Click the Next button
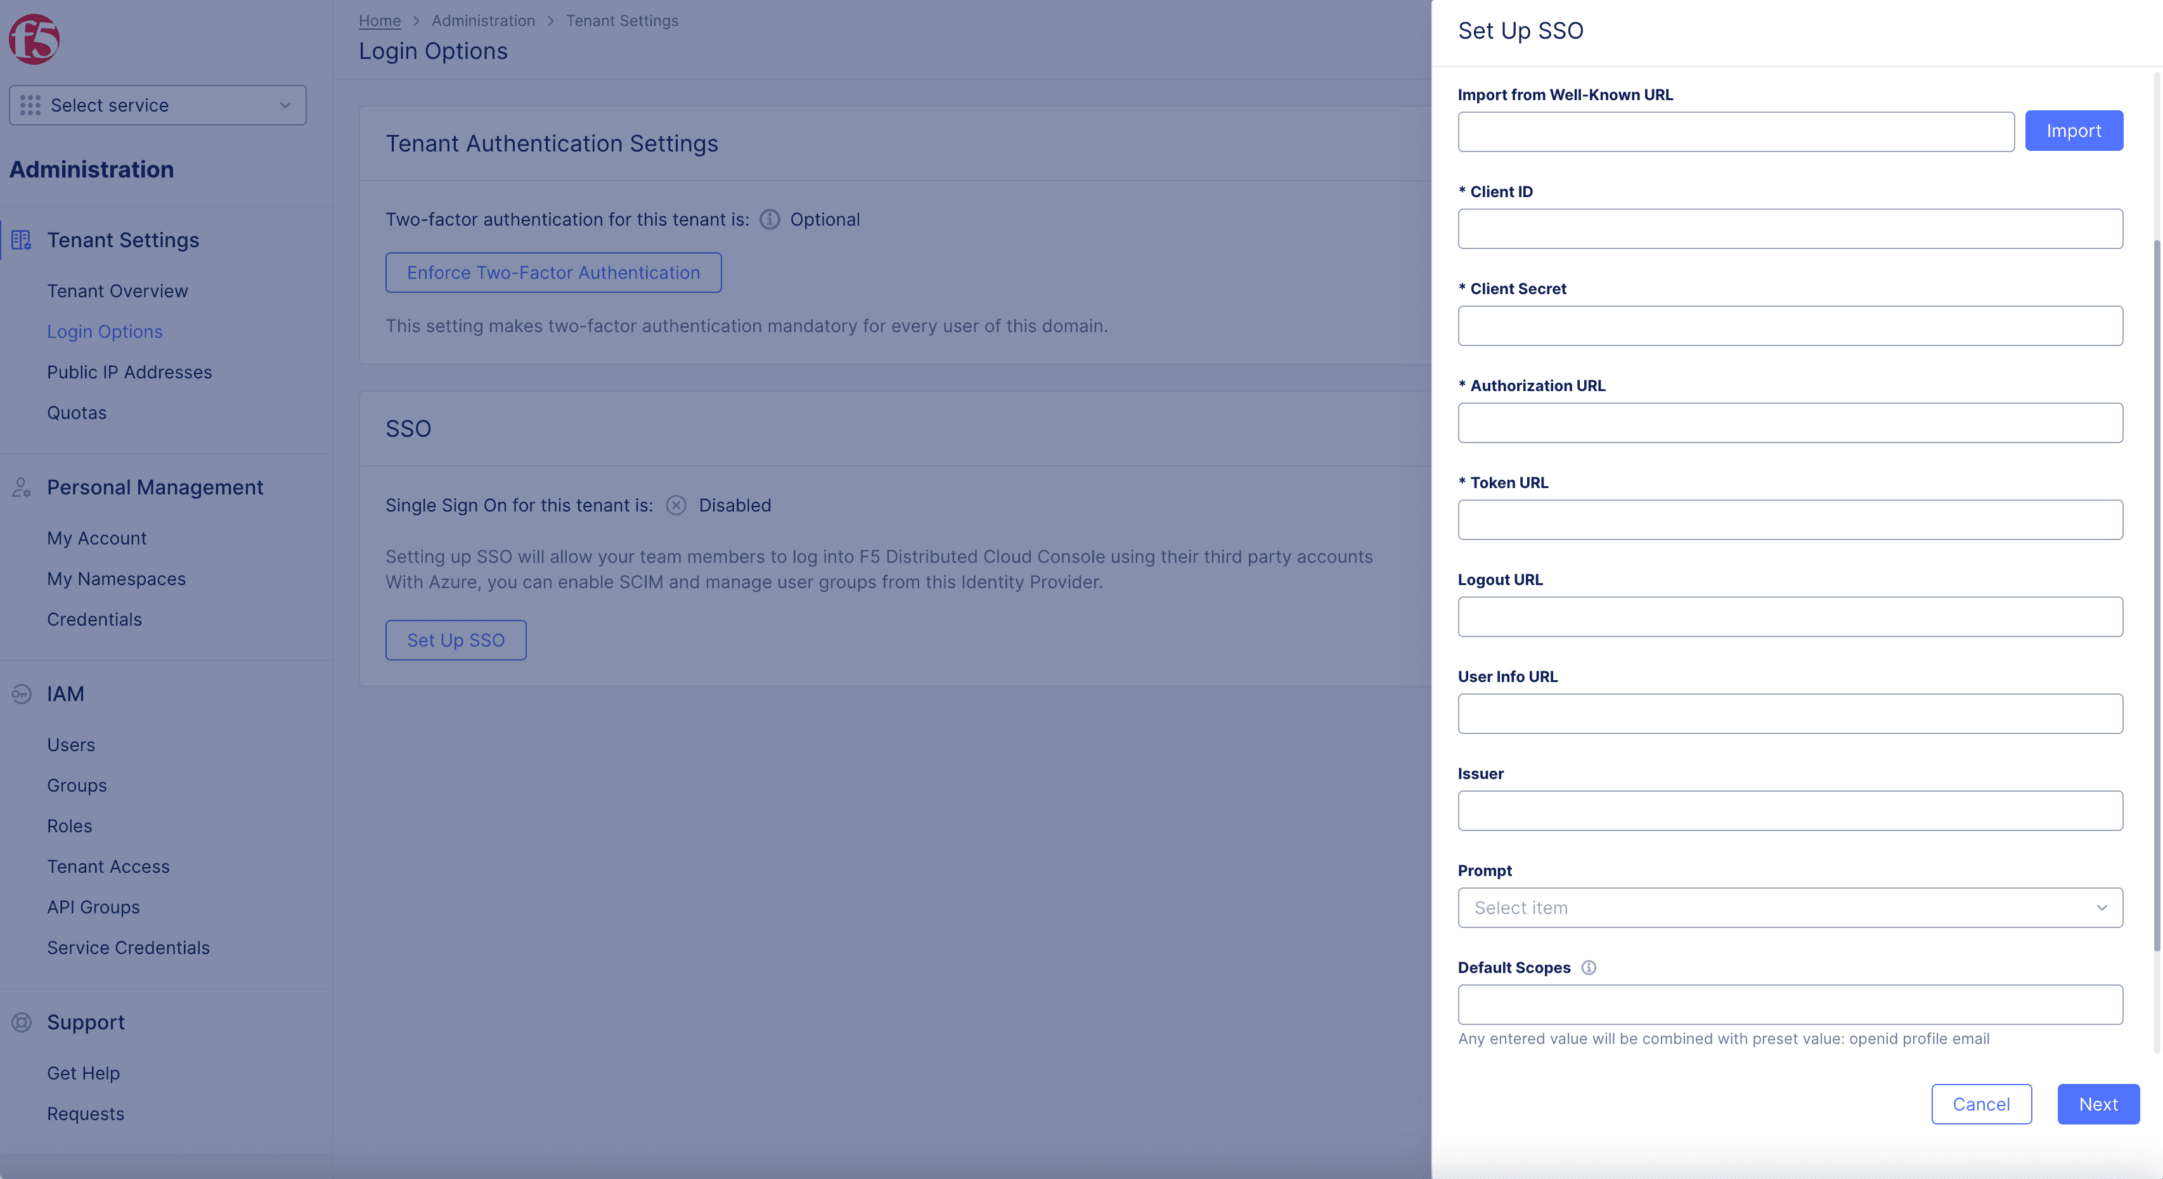The image size is (2163, 1179). click(x=2098, y=1104)
